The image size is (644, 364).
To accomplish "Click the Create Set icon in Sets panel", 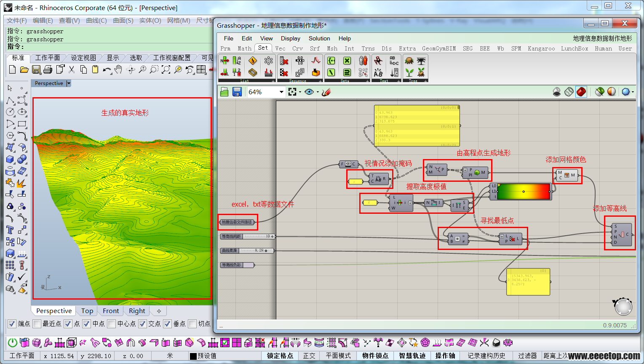I will click(331, 61).
